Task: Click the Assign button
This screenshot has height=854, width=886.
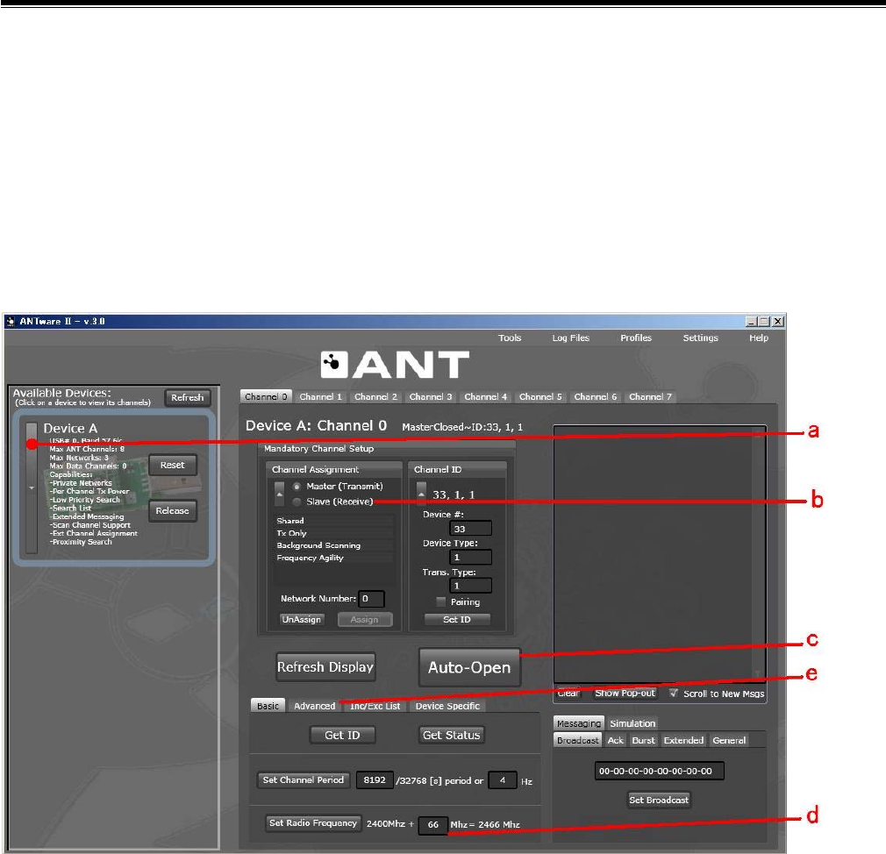Action: tap(364, 620)
